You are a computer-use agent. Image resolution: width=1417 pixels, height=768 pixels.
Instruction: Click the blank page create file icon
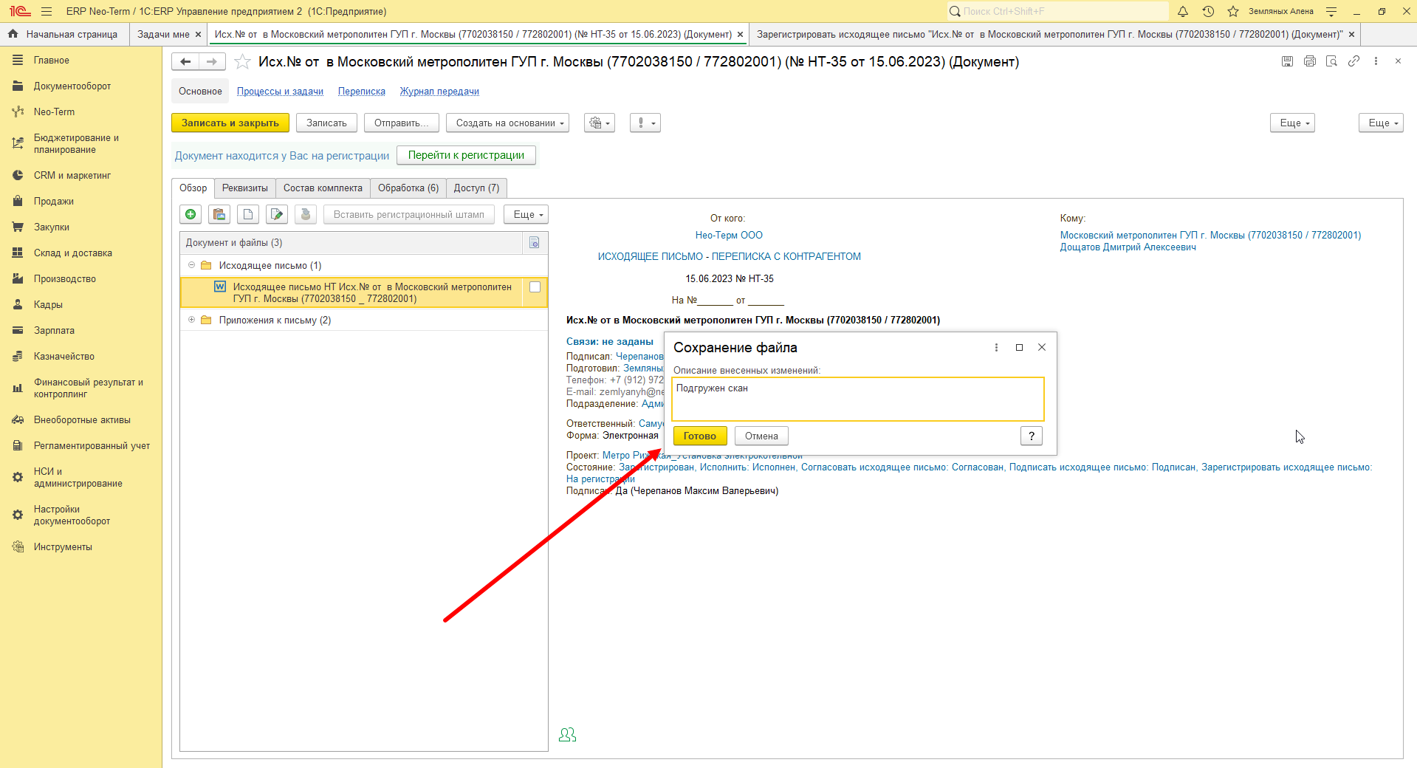[x=248, y=214]
